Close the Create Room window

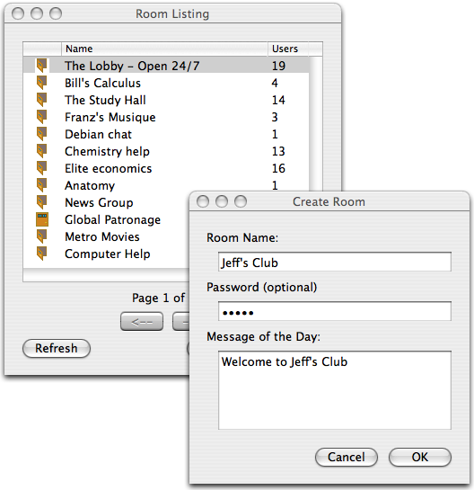coord(203,201)
